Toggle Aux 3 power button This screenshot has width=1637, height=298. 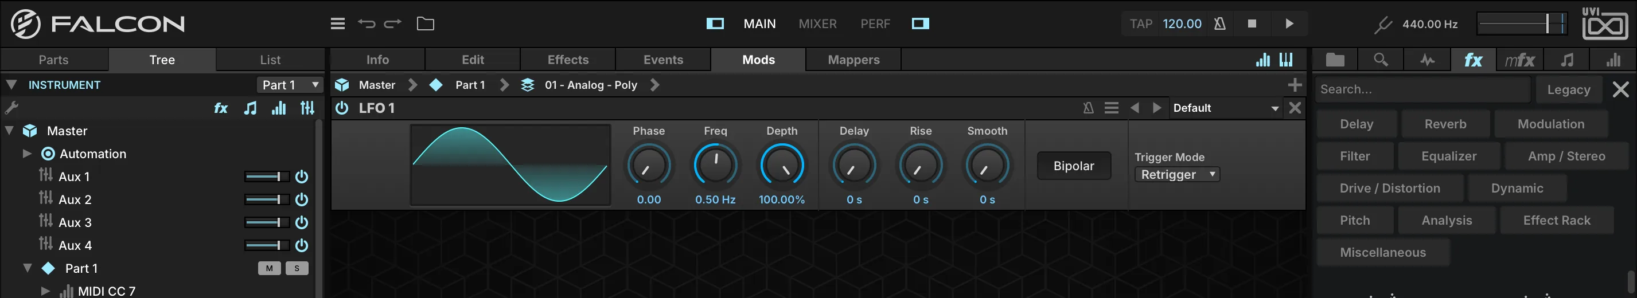pyautogui.click(x=302, y=222)
